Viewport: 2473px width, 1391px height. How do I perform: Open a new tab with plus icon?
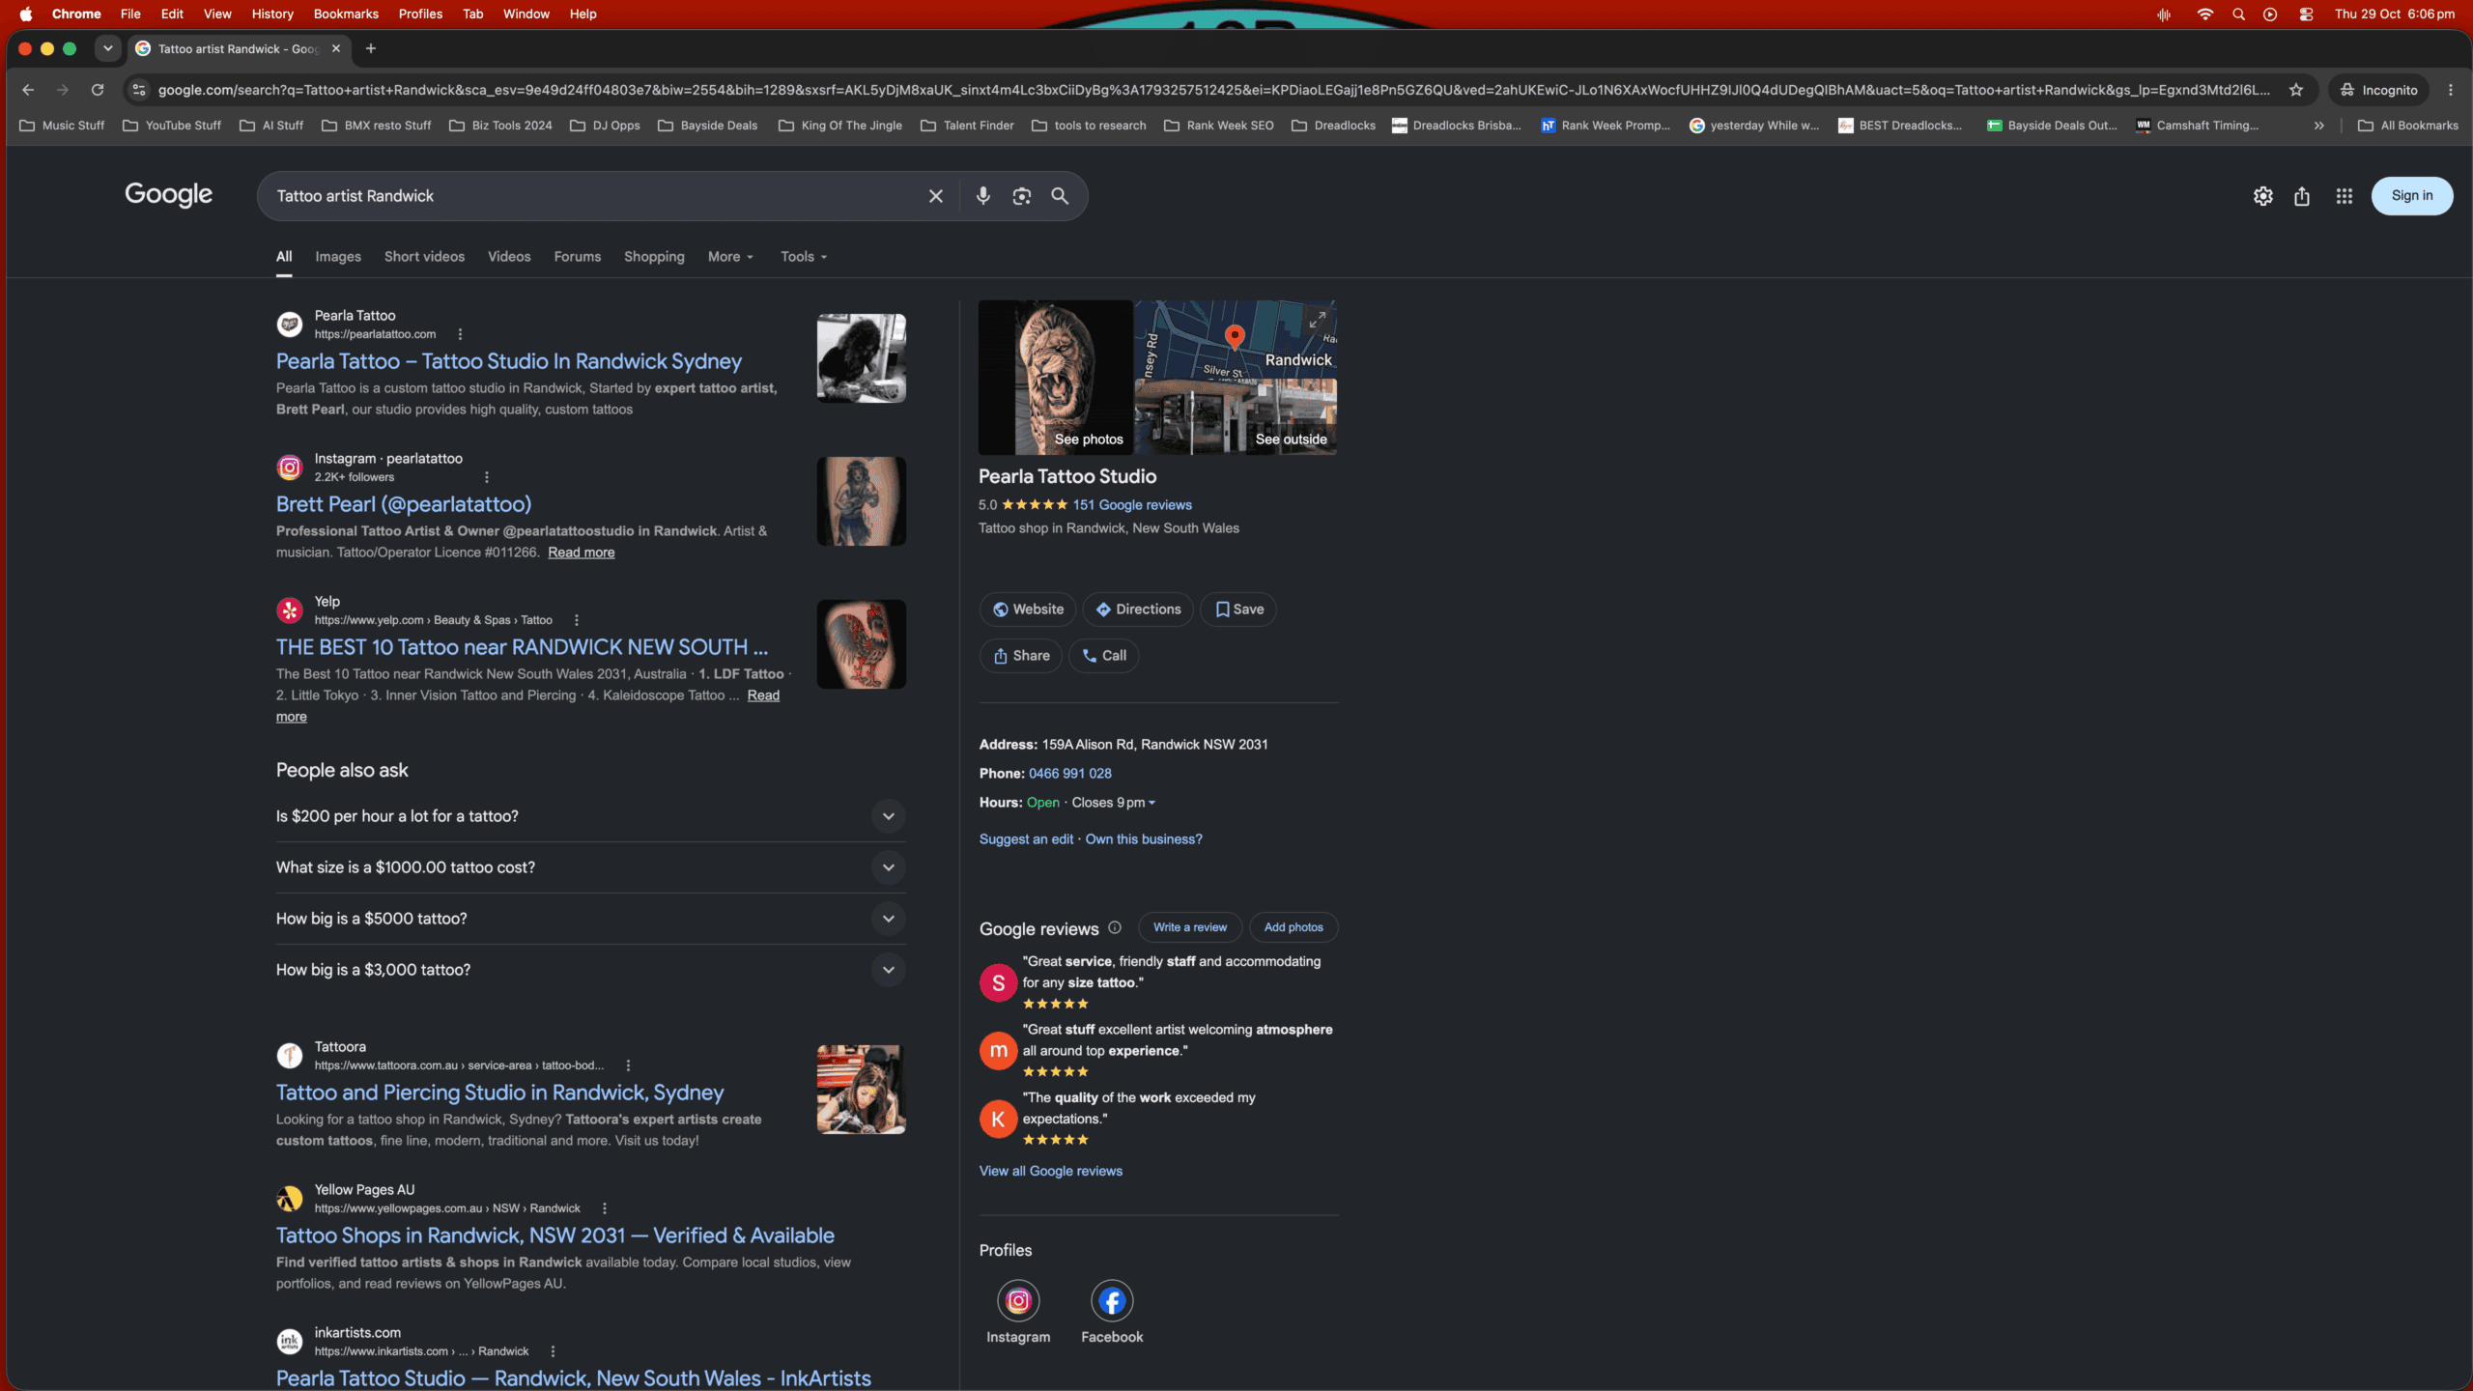(x=371, y=48)
